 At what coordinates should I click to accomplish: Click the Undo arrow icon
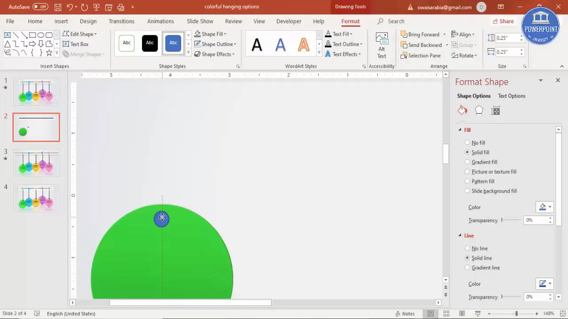70,7
